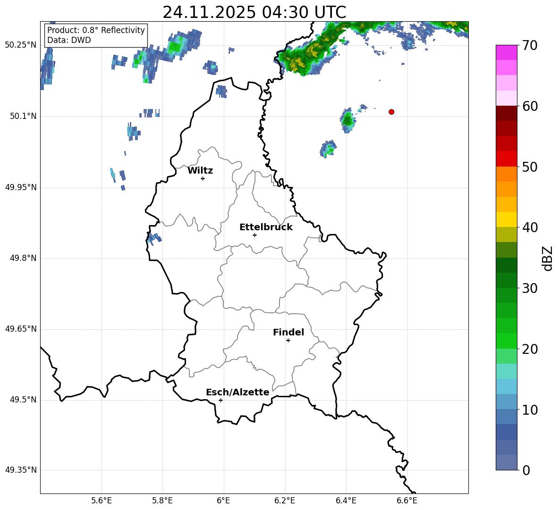Click the Ettelbruck station cross marker
The height and width of the screenshot is (510, 559).
click(254, 235)
